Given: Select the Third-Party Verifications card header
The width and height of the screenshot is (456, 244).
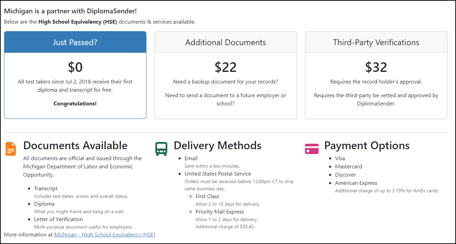Looking at the screenshot, I should (x=376, y=42).
